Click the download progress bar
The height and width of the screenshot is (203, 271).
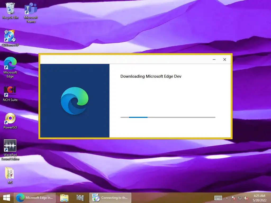click(168, 117)
